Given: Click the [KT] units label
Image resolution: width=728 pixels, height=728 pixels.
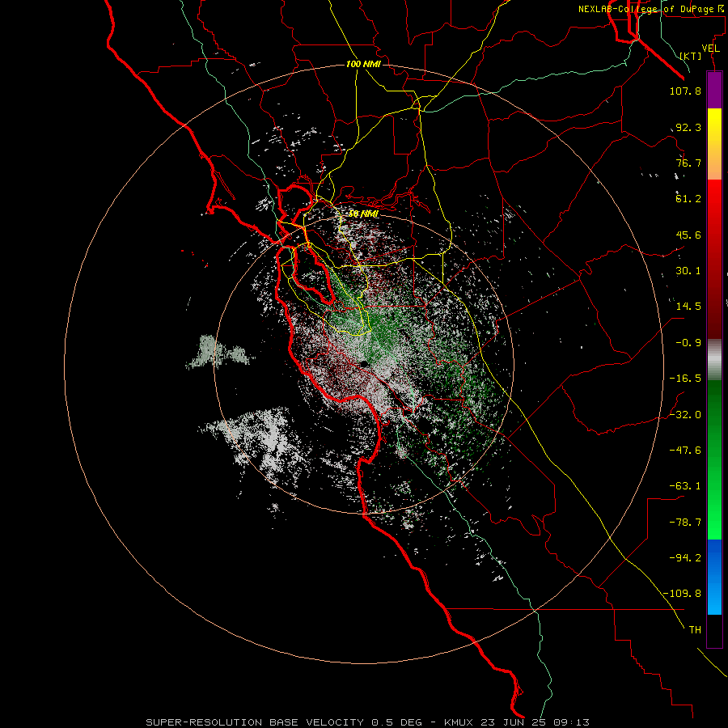Looking at the screenshot, I should click(x=691, y=56).
